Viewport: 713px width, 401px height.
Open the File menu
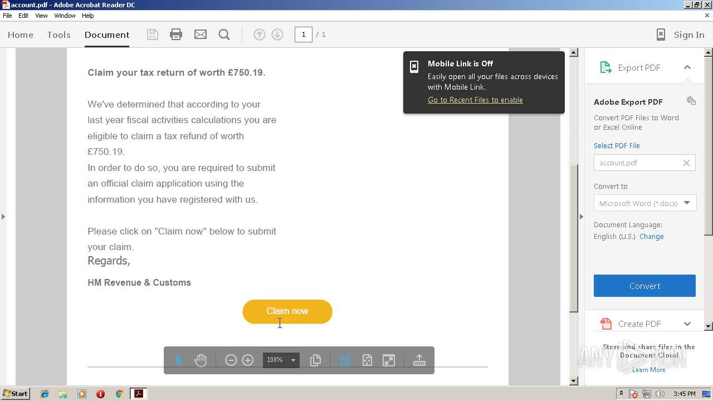coord(7,16)
